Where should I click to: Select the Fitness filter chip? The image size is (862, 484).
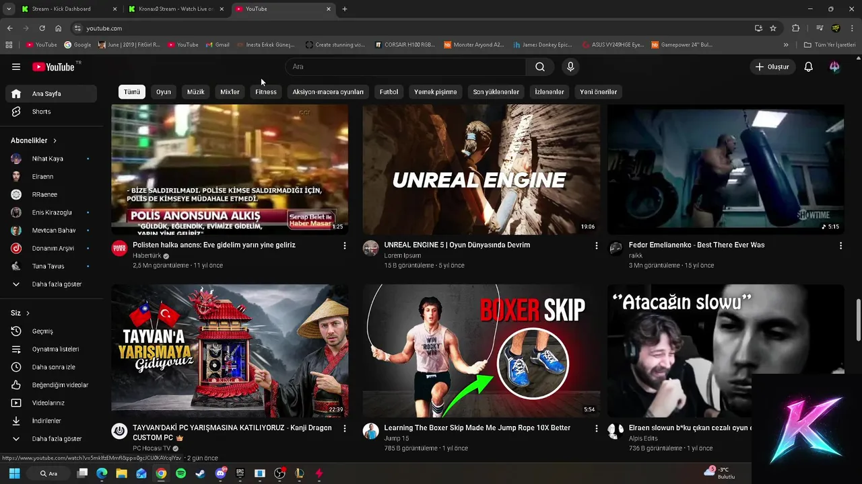tap(266, 92)
